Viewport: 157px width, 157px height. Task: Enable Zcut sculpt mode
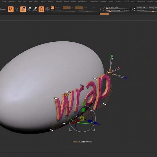[x=93, y=8]
